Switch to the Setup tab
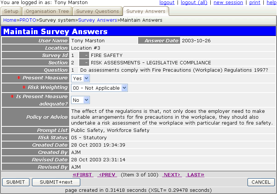This screenshot has height=194, width=277. tap(11, 11)
